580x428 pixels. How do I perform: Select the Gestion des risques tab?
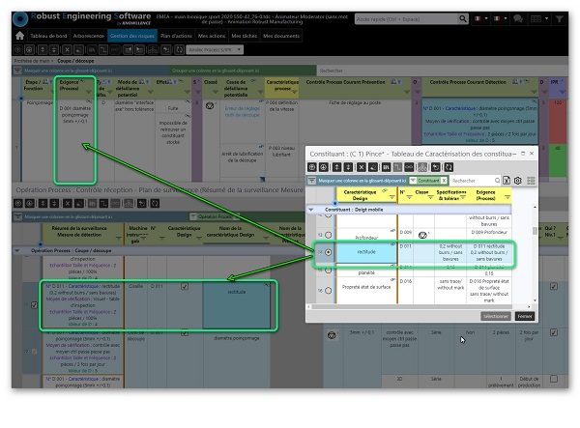pyautogui.click(x=132, y=36)
